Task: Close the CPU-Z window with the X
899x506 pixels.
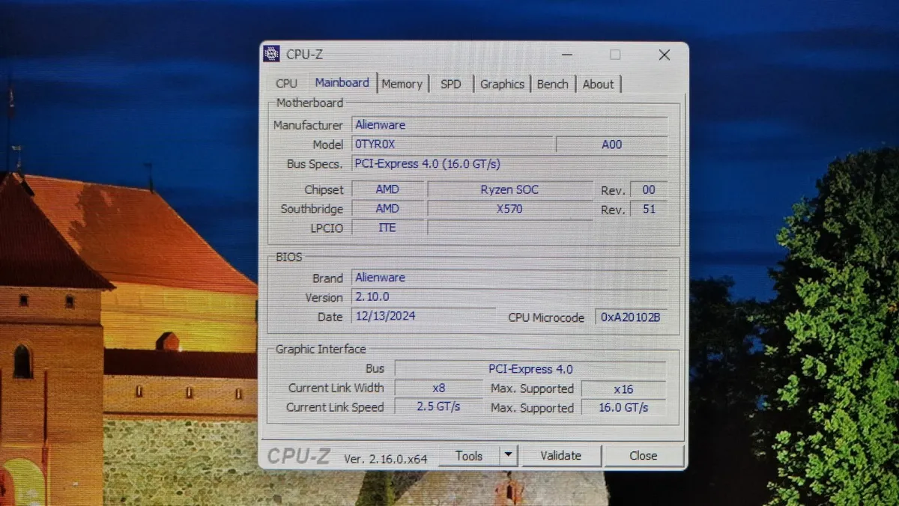Action: 664,55
